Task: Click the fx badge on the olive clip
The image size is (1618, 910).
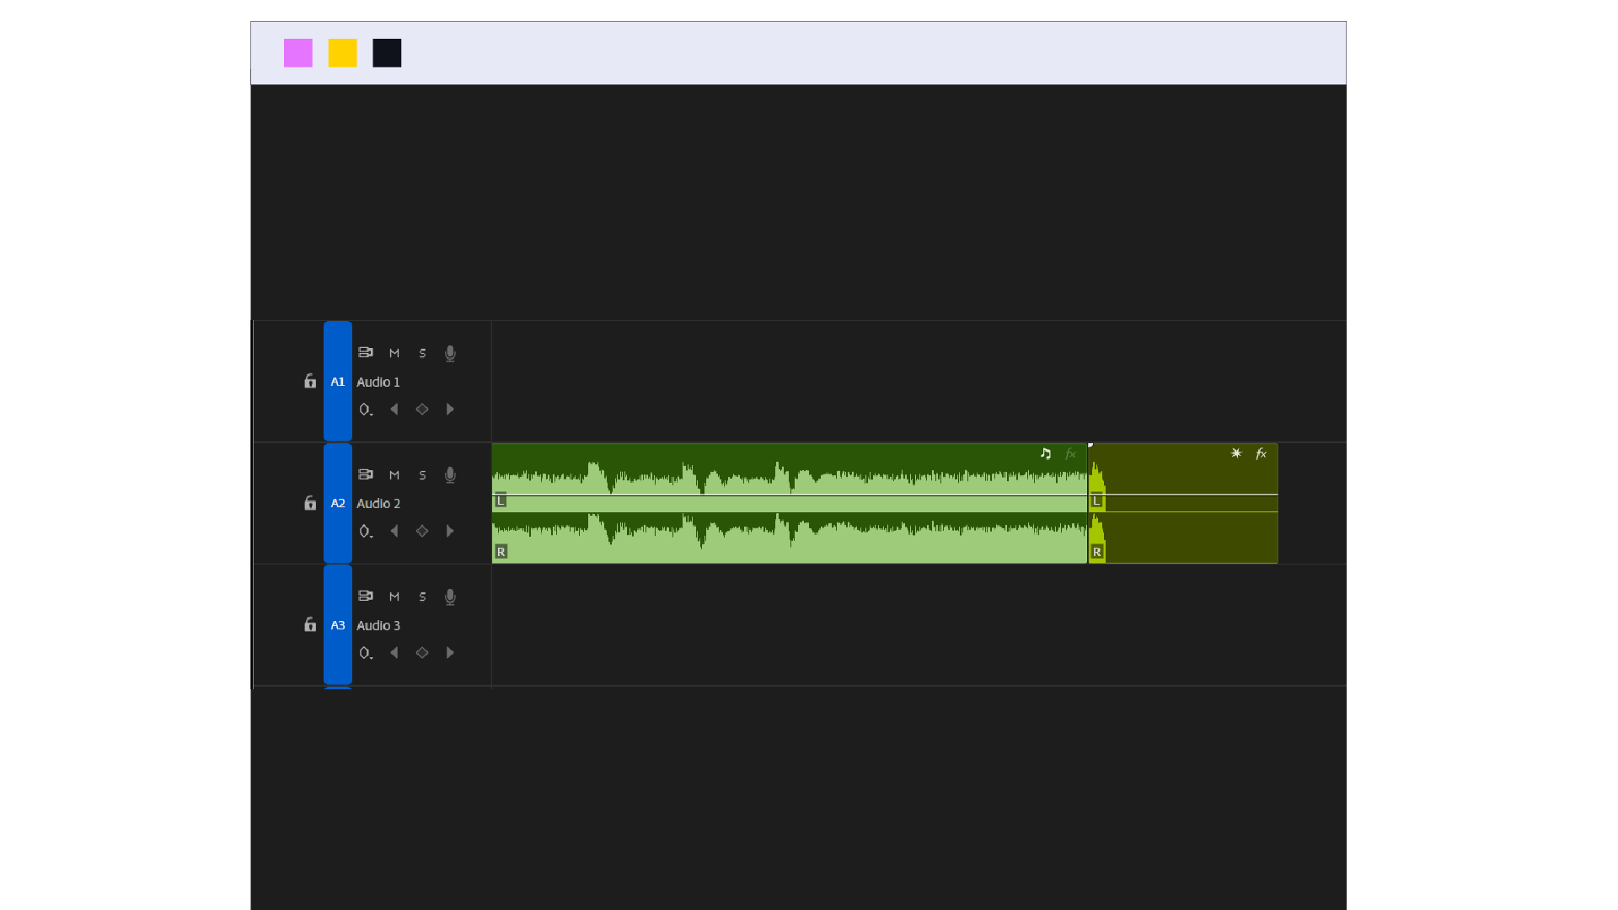Action: pos(1261,453)
